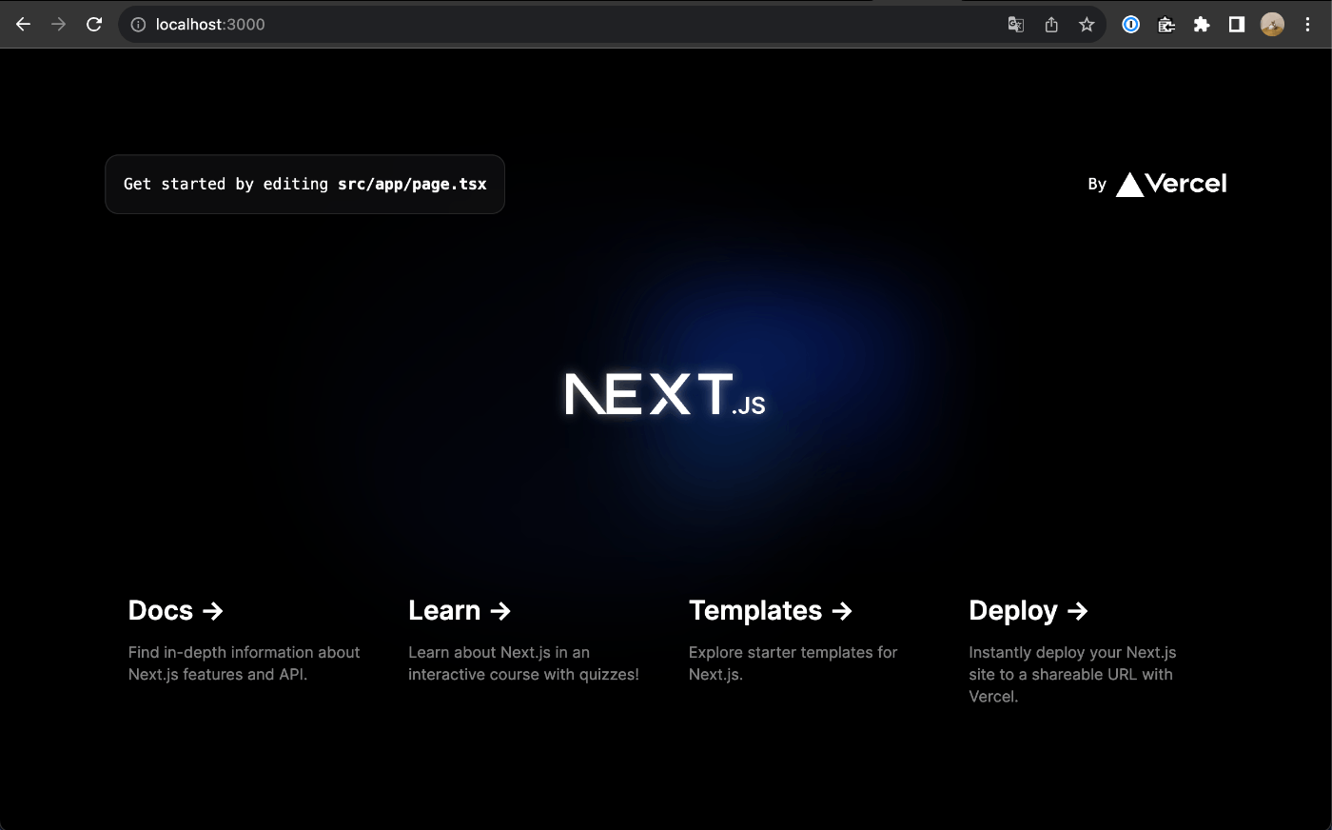Toggle the browser side panel

point(1237,25)
